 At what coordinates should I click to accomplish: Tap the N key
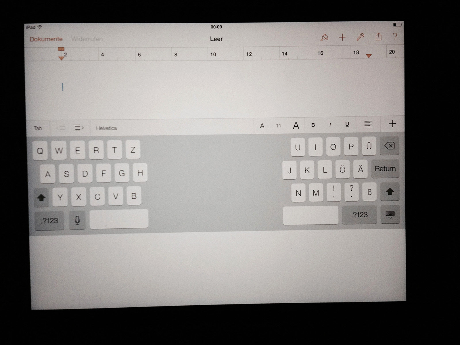(x=298, y=193)
